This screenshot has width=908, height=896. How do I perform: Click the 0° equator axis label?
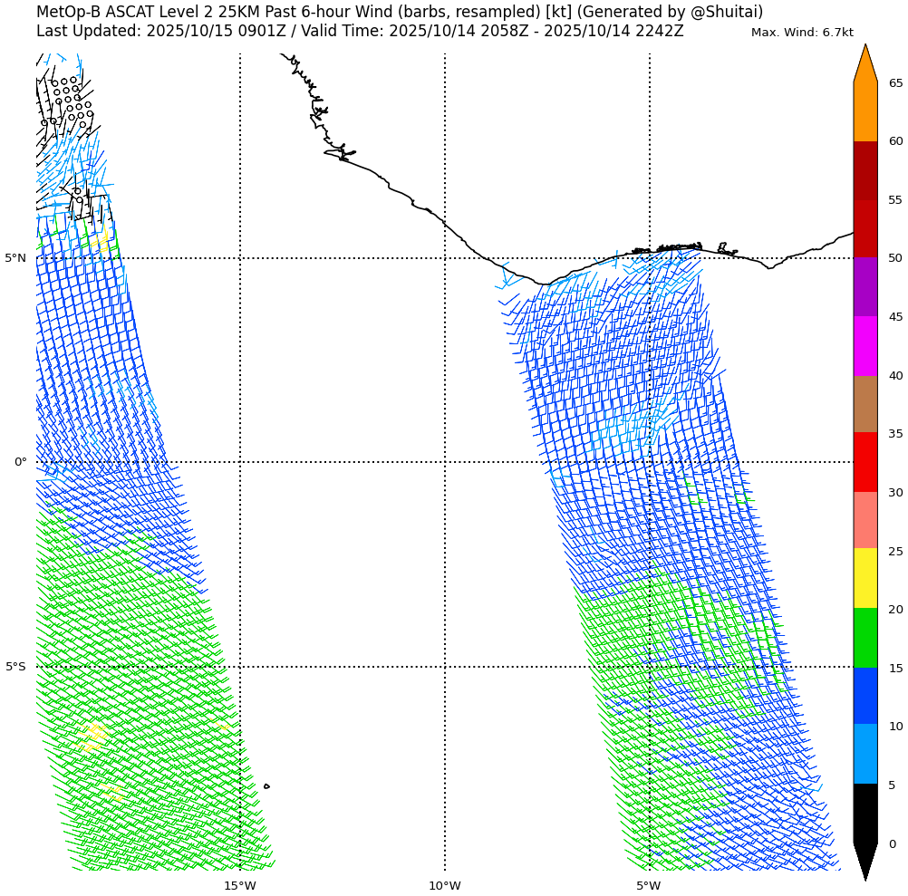(20, 462)
